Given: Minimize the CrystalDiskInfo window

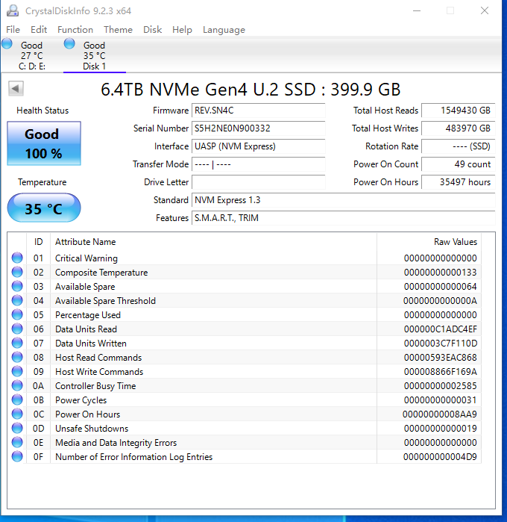Looking at the screenshot, I should [417, 10].
